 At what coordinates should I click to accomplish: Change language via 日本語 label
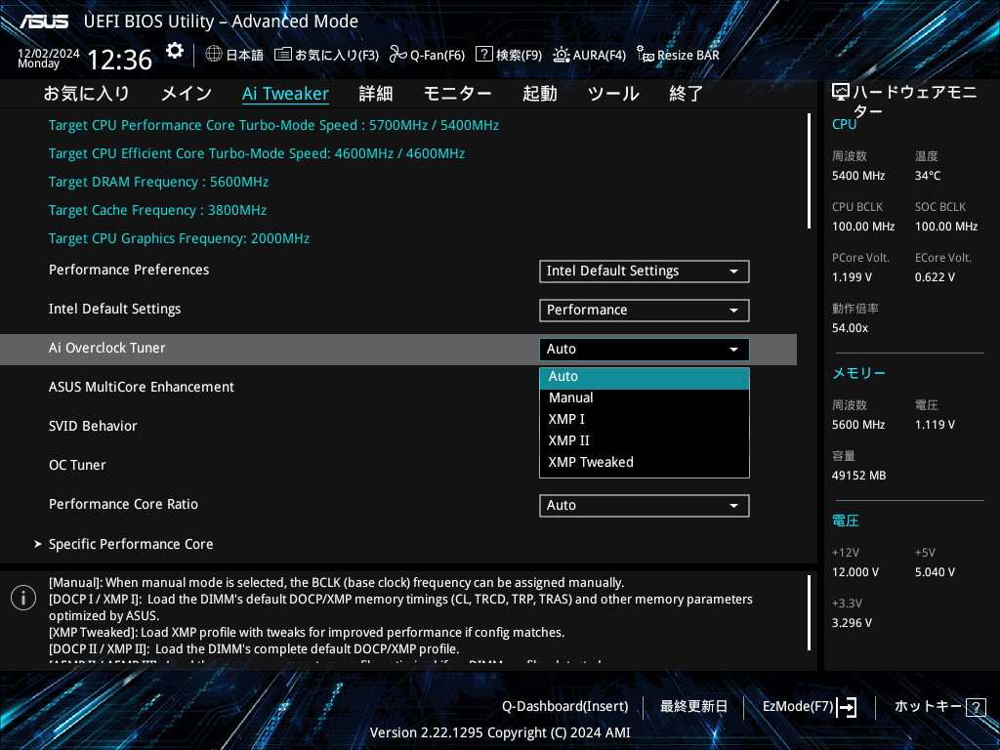pyautogui.click(x=245, y=55)
